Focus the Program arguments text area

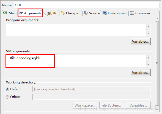point(76,30)
